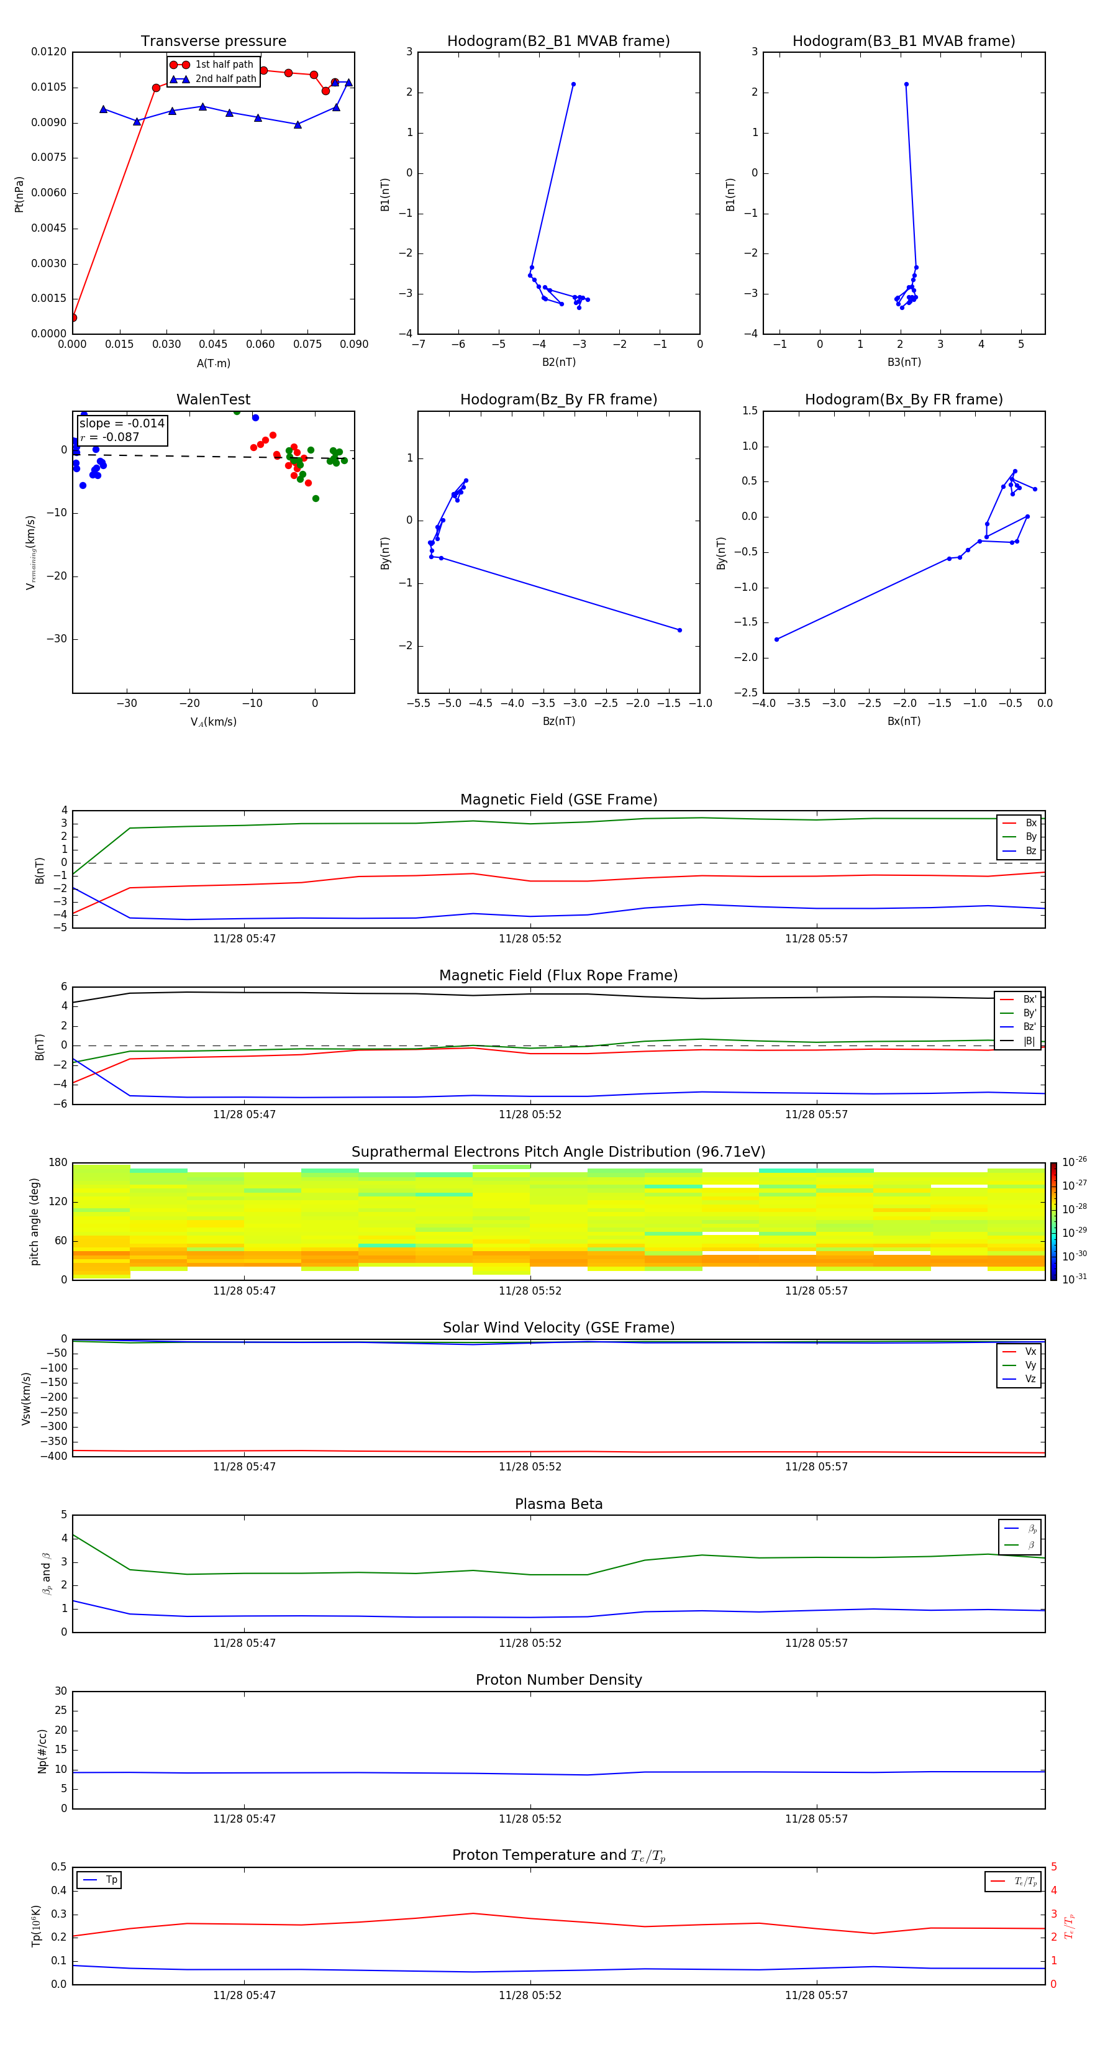The height and width of the screenshot is (2050, 1118).
Task: Click the 'Hodogram(Bz_By FR frame)' title
Action: tap(558, 399)
